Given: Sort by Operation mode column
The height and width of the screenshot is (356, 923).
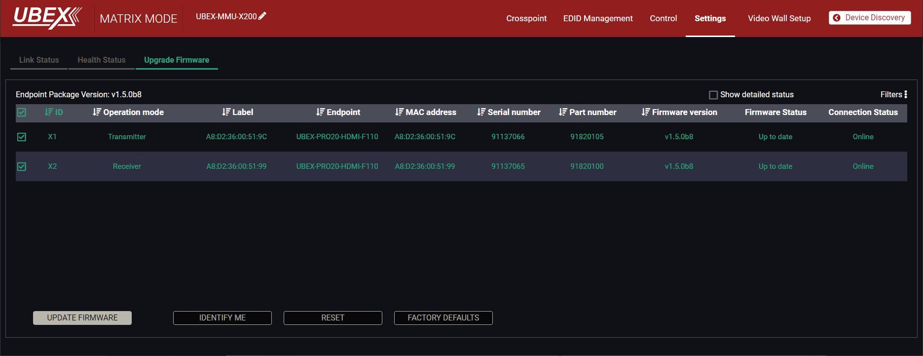Looking at the screenshot, I should point(128,112).
